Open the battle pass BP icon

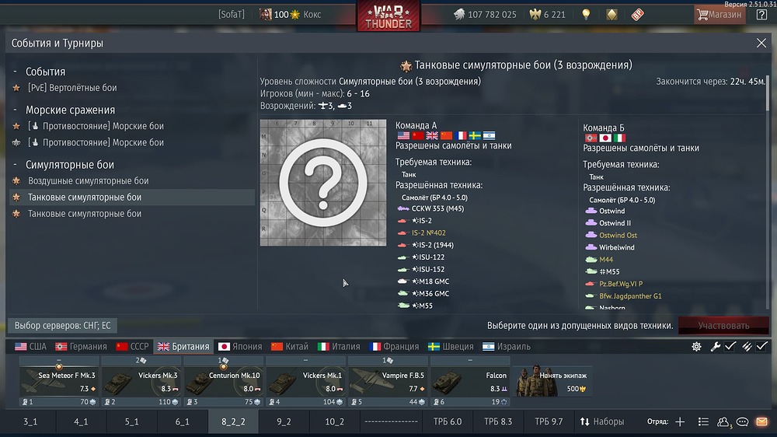point(638,14)
